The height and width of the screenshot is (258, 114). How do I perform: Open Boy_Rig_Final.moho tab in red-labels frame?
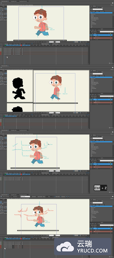click(23, 194)
